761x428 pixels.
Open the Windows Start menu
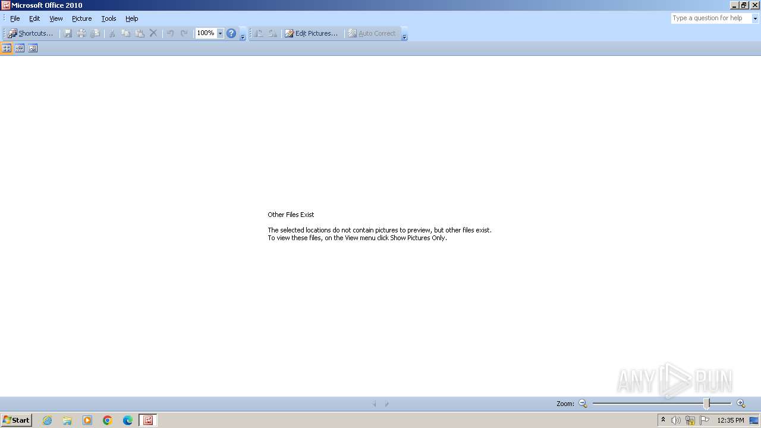click(16, 420)
